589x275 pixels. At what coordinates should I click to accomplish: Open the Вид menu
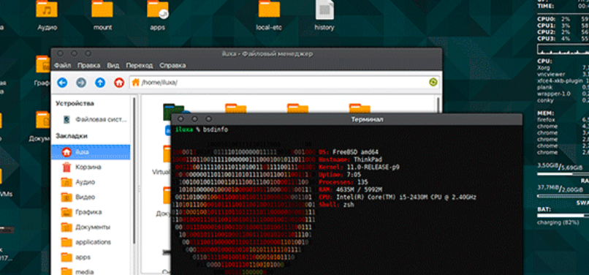coord(113,65)
